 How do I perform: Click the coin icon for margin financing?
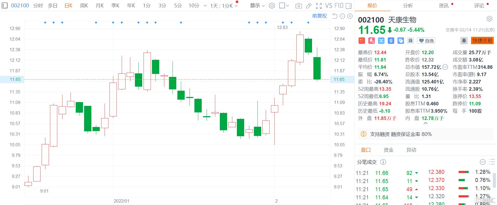(x=364, y=134)
